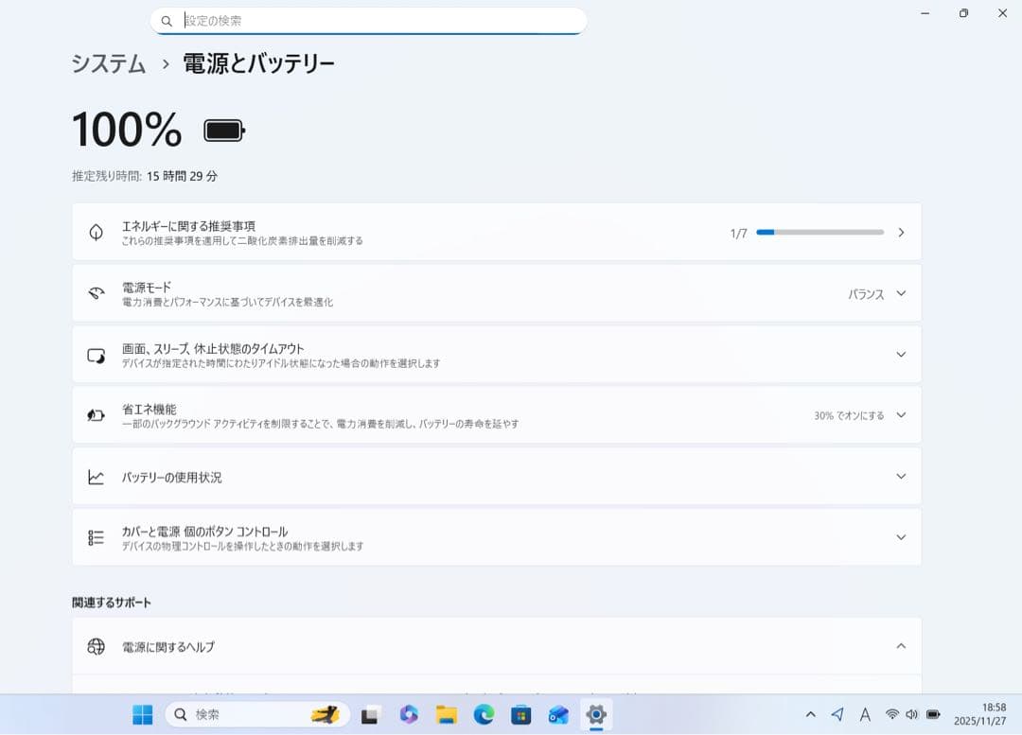Open エネルギーに関する推奨事項 page
Screen dimensions: 1022x735
coord(497,233)
